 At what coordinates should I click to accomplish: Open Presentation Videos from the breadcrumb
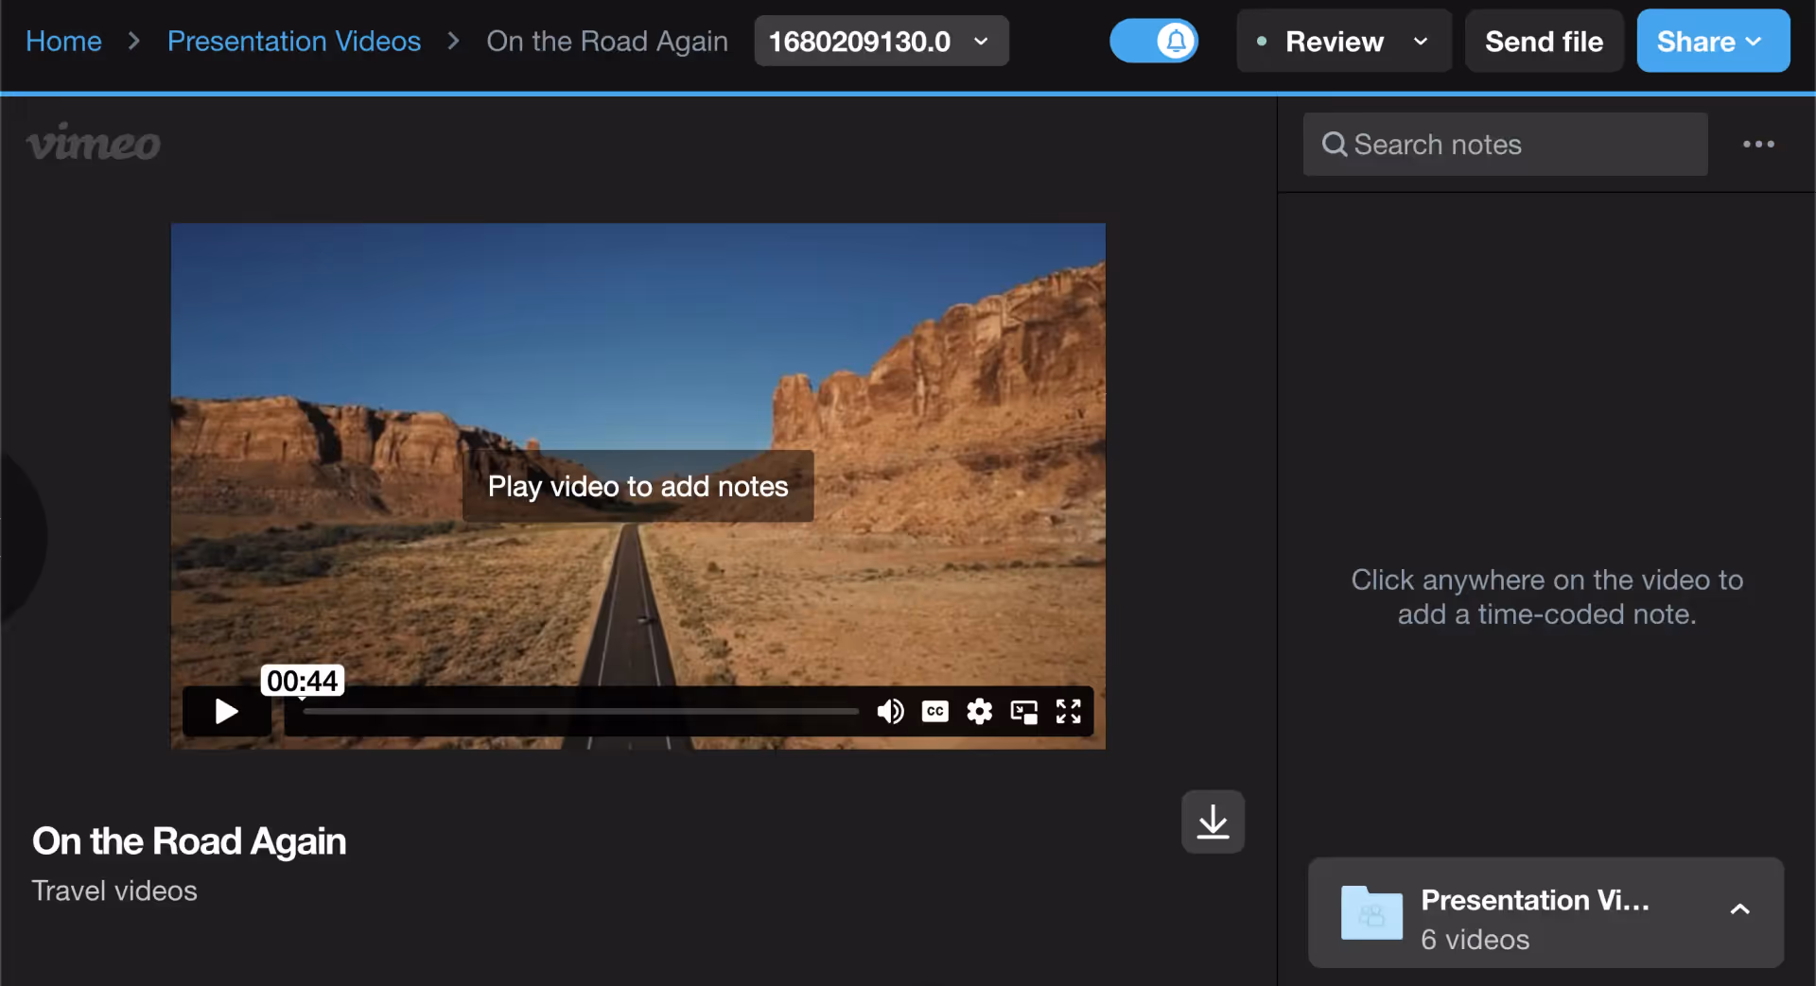coord(293,41)
